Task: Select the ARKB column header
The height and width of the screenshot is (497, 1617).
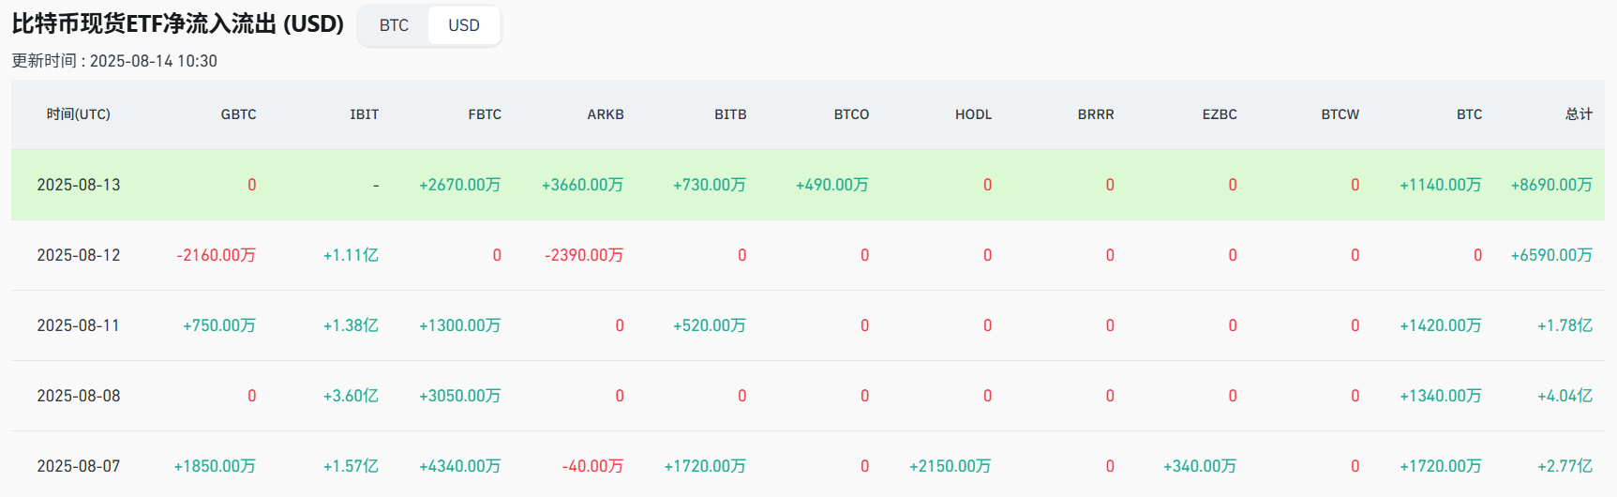Action: 605,114
